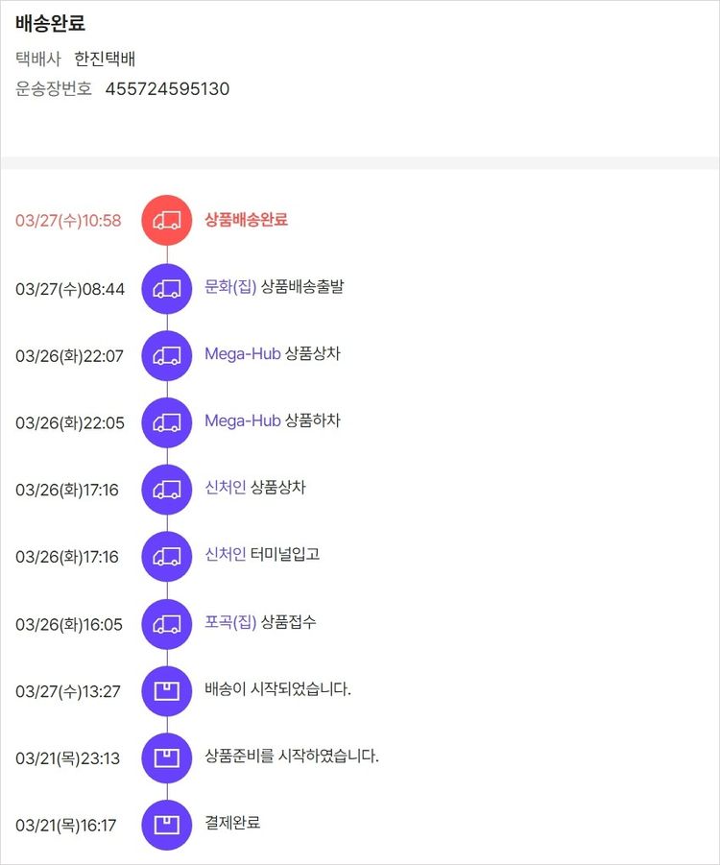Click box icon for 결제완료
The width and height of the screenshot is (720, 865).
(167, 825)
